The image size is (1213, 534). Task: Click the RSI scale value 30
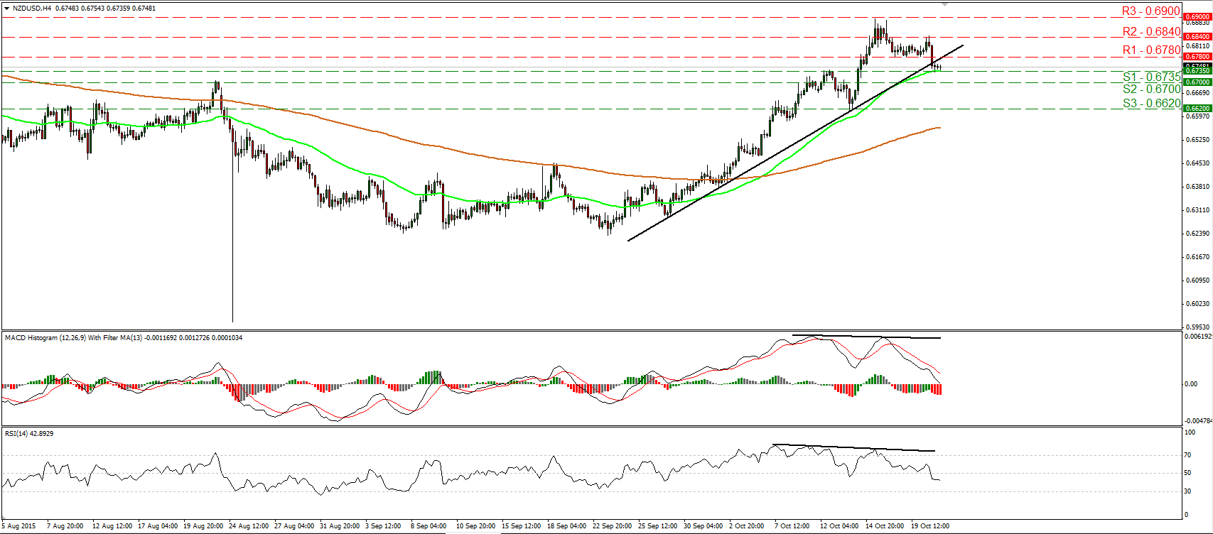tap(1187, 491)
